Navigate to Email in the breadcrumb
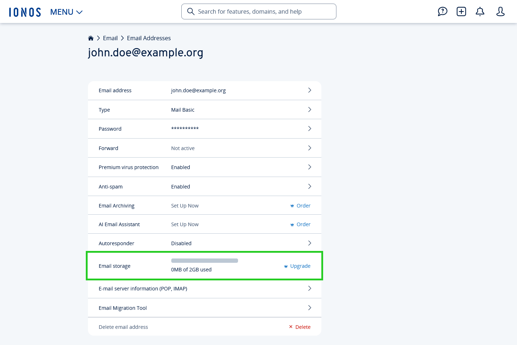The image size is (517, 345). pos(110,38)
